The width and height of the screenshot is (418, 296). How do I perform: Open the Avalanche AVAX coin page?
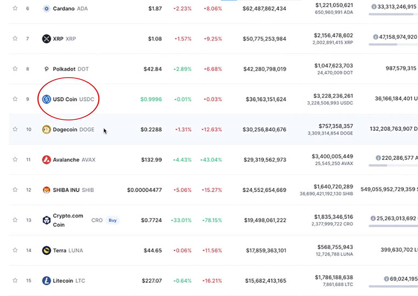point(74,160)
